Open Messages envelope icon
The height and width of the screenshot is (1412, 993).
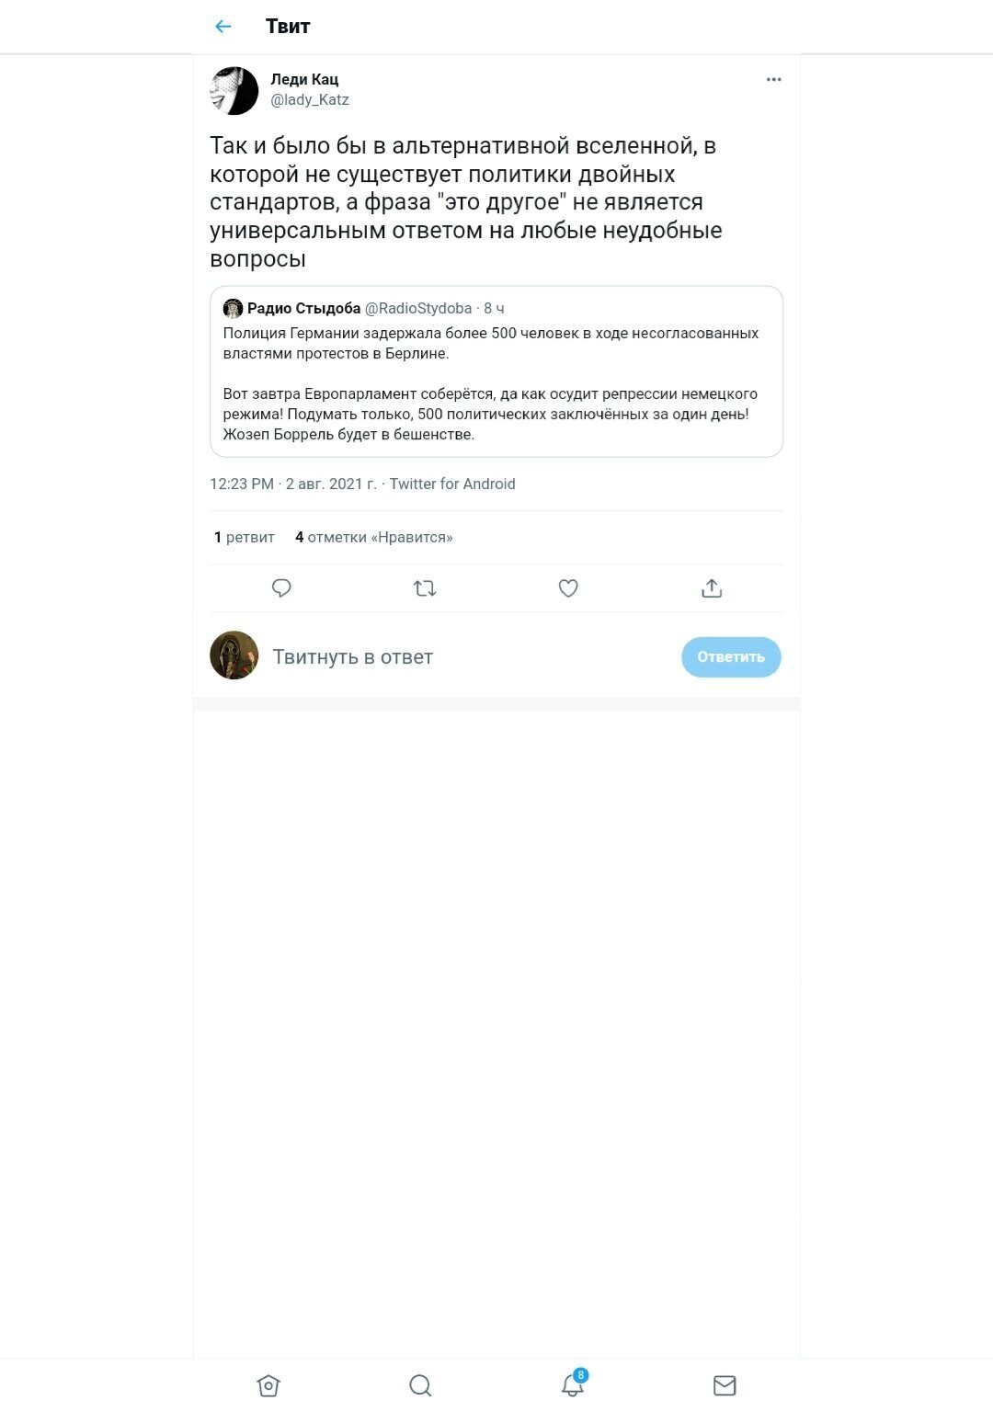pos(725,1385)
